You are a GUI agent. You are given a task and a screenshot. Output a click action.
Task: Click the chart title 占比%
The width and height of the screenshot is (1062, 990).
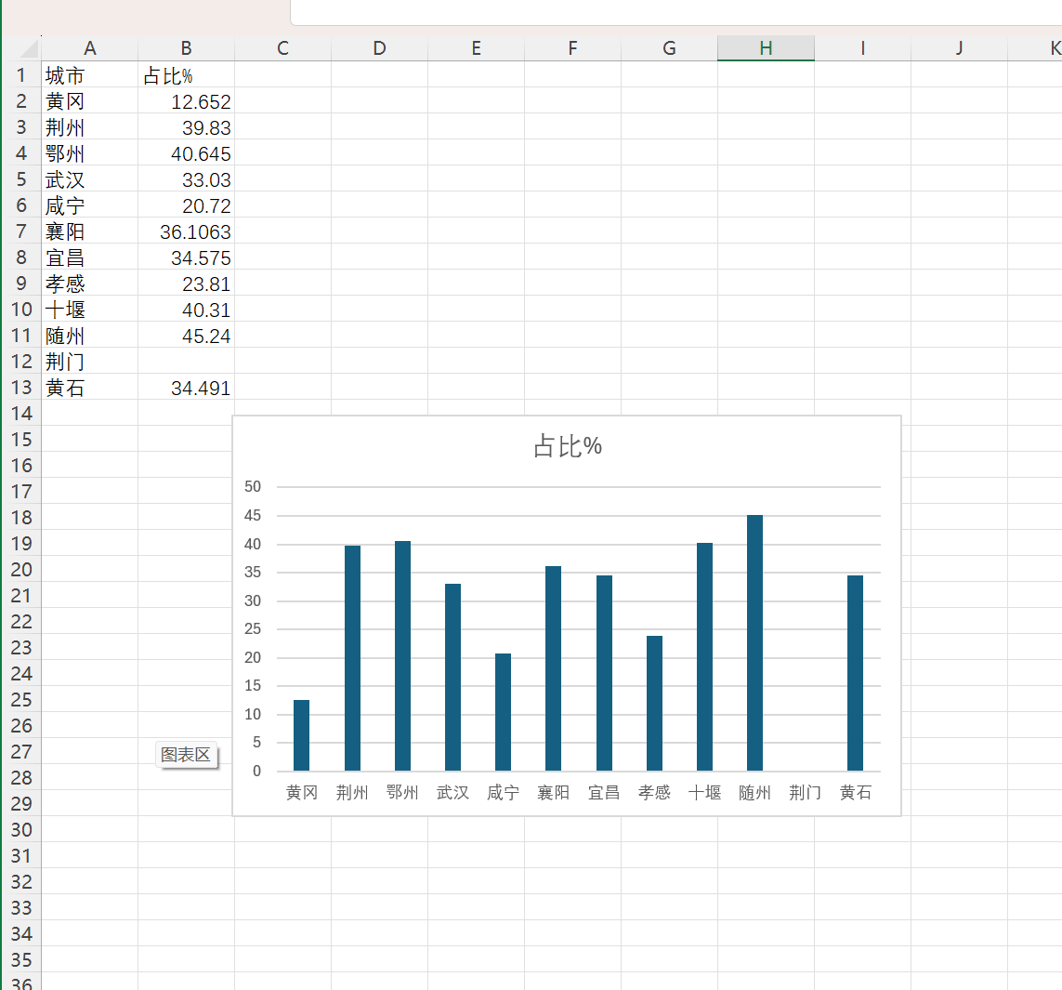(x=568, y=446)
